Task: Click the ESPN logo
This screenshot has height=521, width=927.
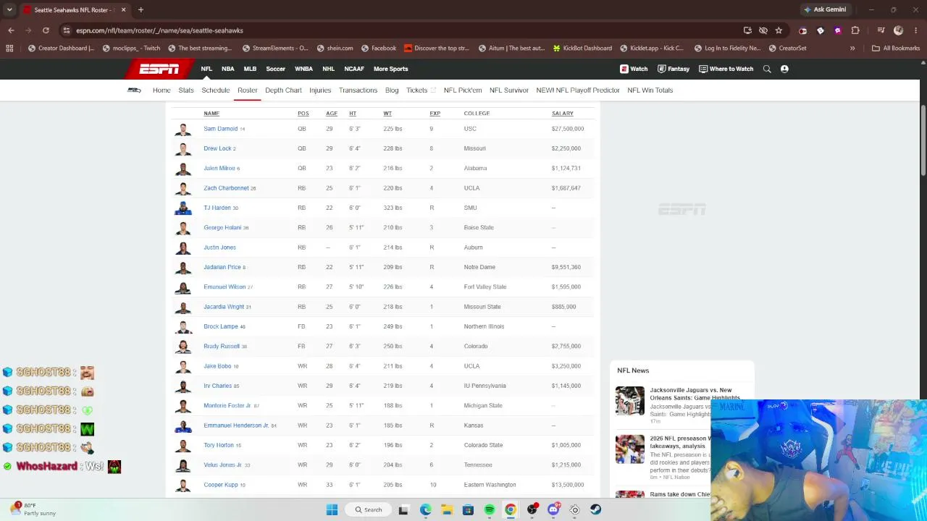Action: tap(159, 69)
